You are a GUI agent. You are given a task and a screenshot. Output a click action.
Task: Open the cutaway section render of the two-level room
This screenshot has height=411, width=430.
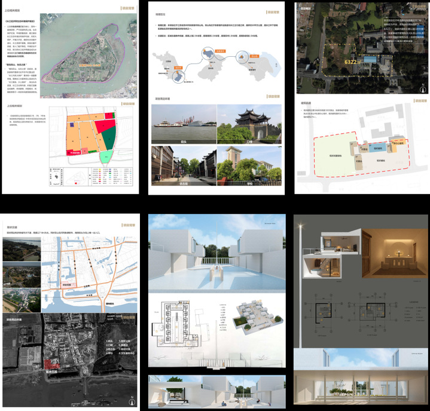click(x=331, y=255)
